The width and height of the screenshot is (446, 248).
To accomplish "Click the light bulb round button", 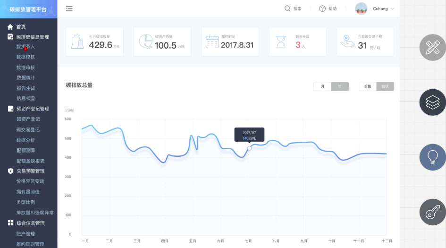I will click(433, 157).
